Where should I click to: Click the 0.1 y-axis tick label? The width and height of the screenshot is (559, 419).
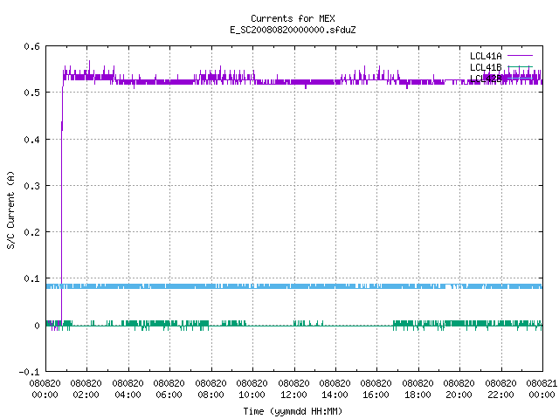[x=32, y=278]
